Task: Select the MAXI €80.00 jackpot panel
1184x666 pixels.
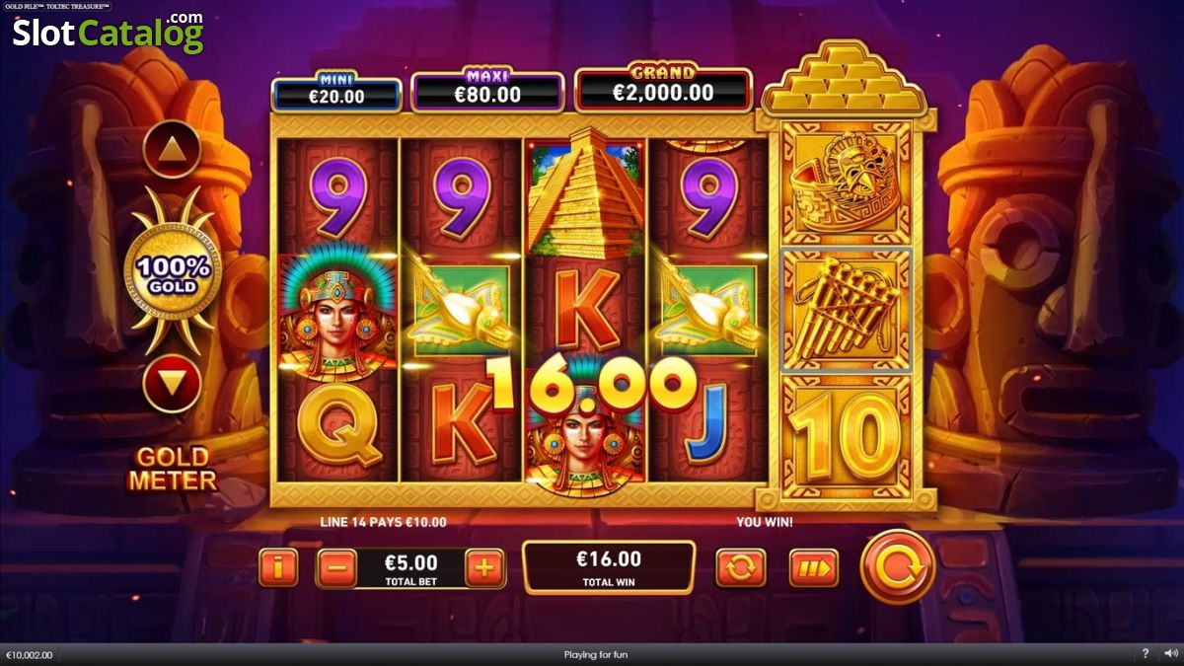Action: [x=487, y=91]
